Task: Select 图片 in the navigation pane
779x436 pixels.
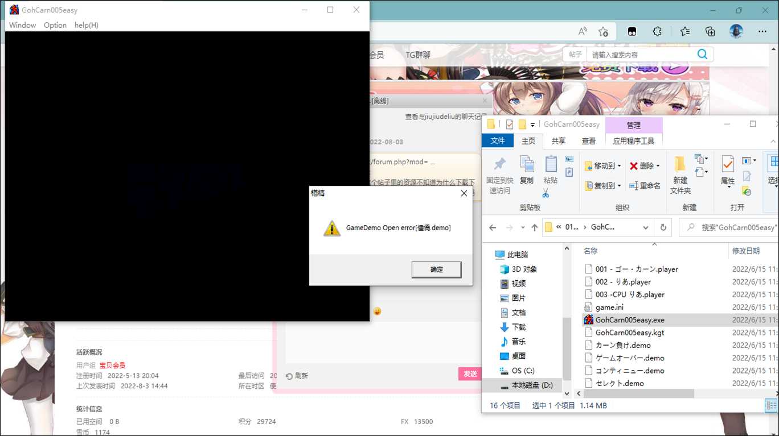Action: (x=512, y=298)
